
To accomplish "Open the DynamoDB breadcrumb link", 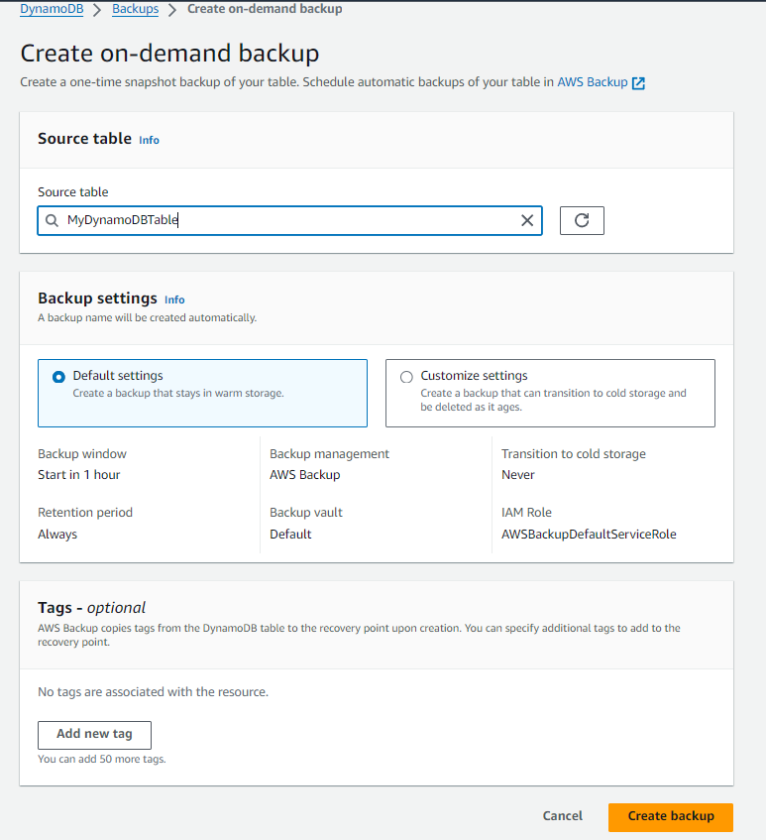I will pos(51,9).
